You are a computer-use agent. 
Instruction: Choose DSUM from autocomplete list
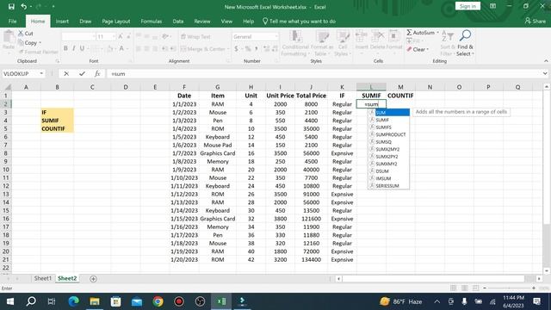point(388,171)
